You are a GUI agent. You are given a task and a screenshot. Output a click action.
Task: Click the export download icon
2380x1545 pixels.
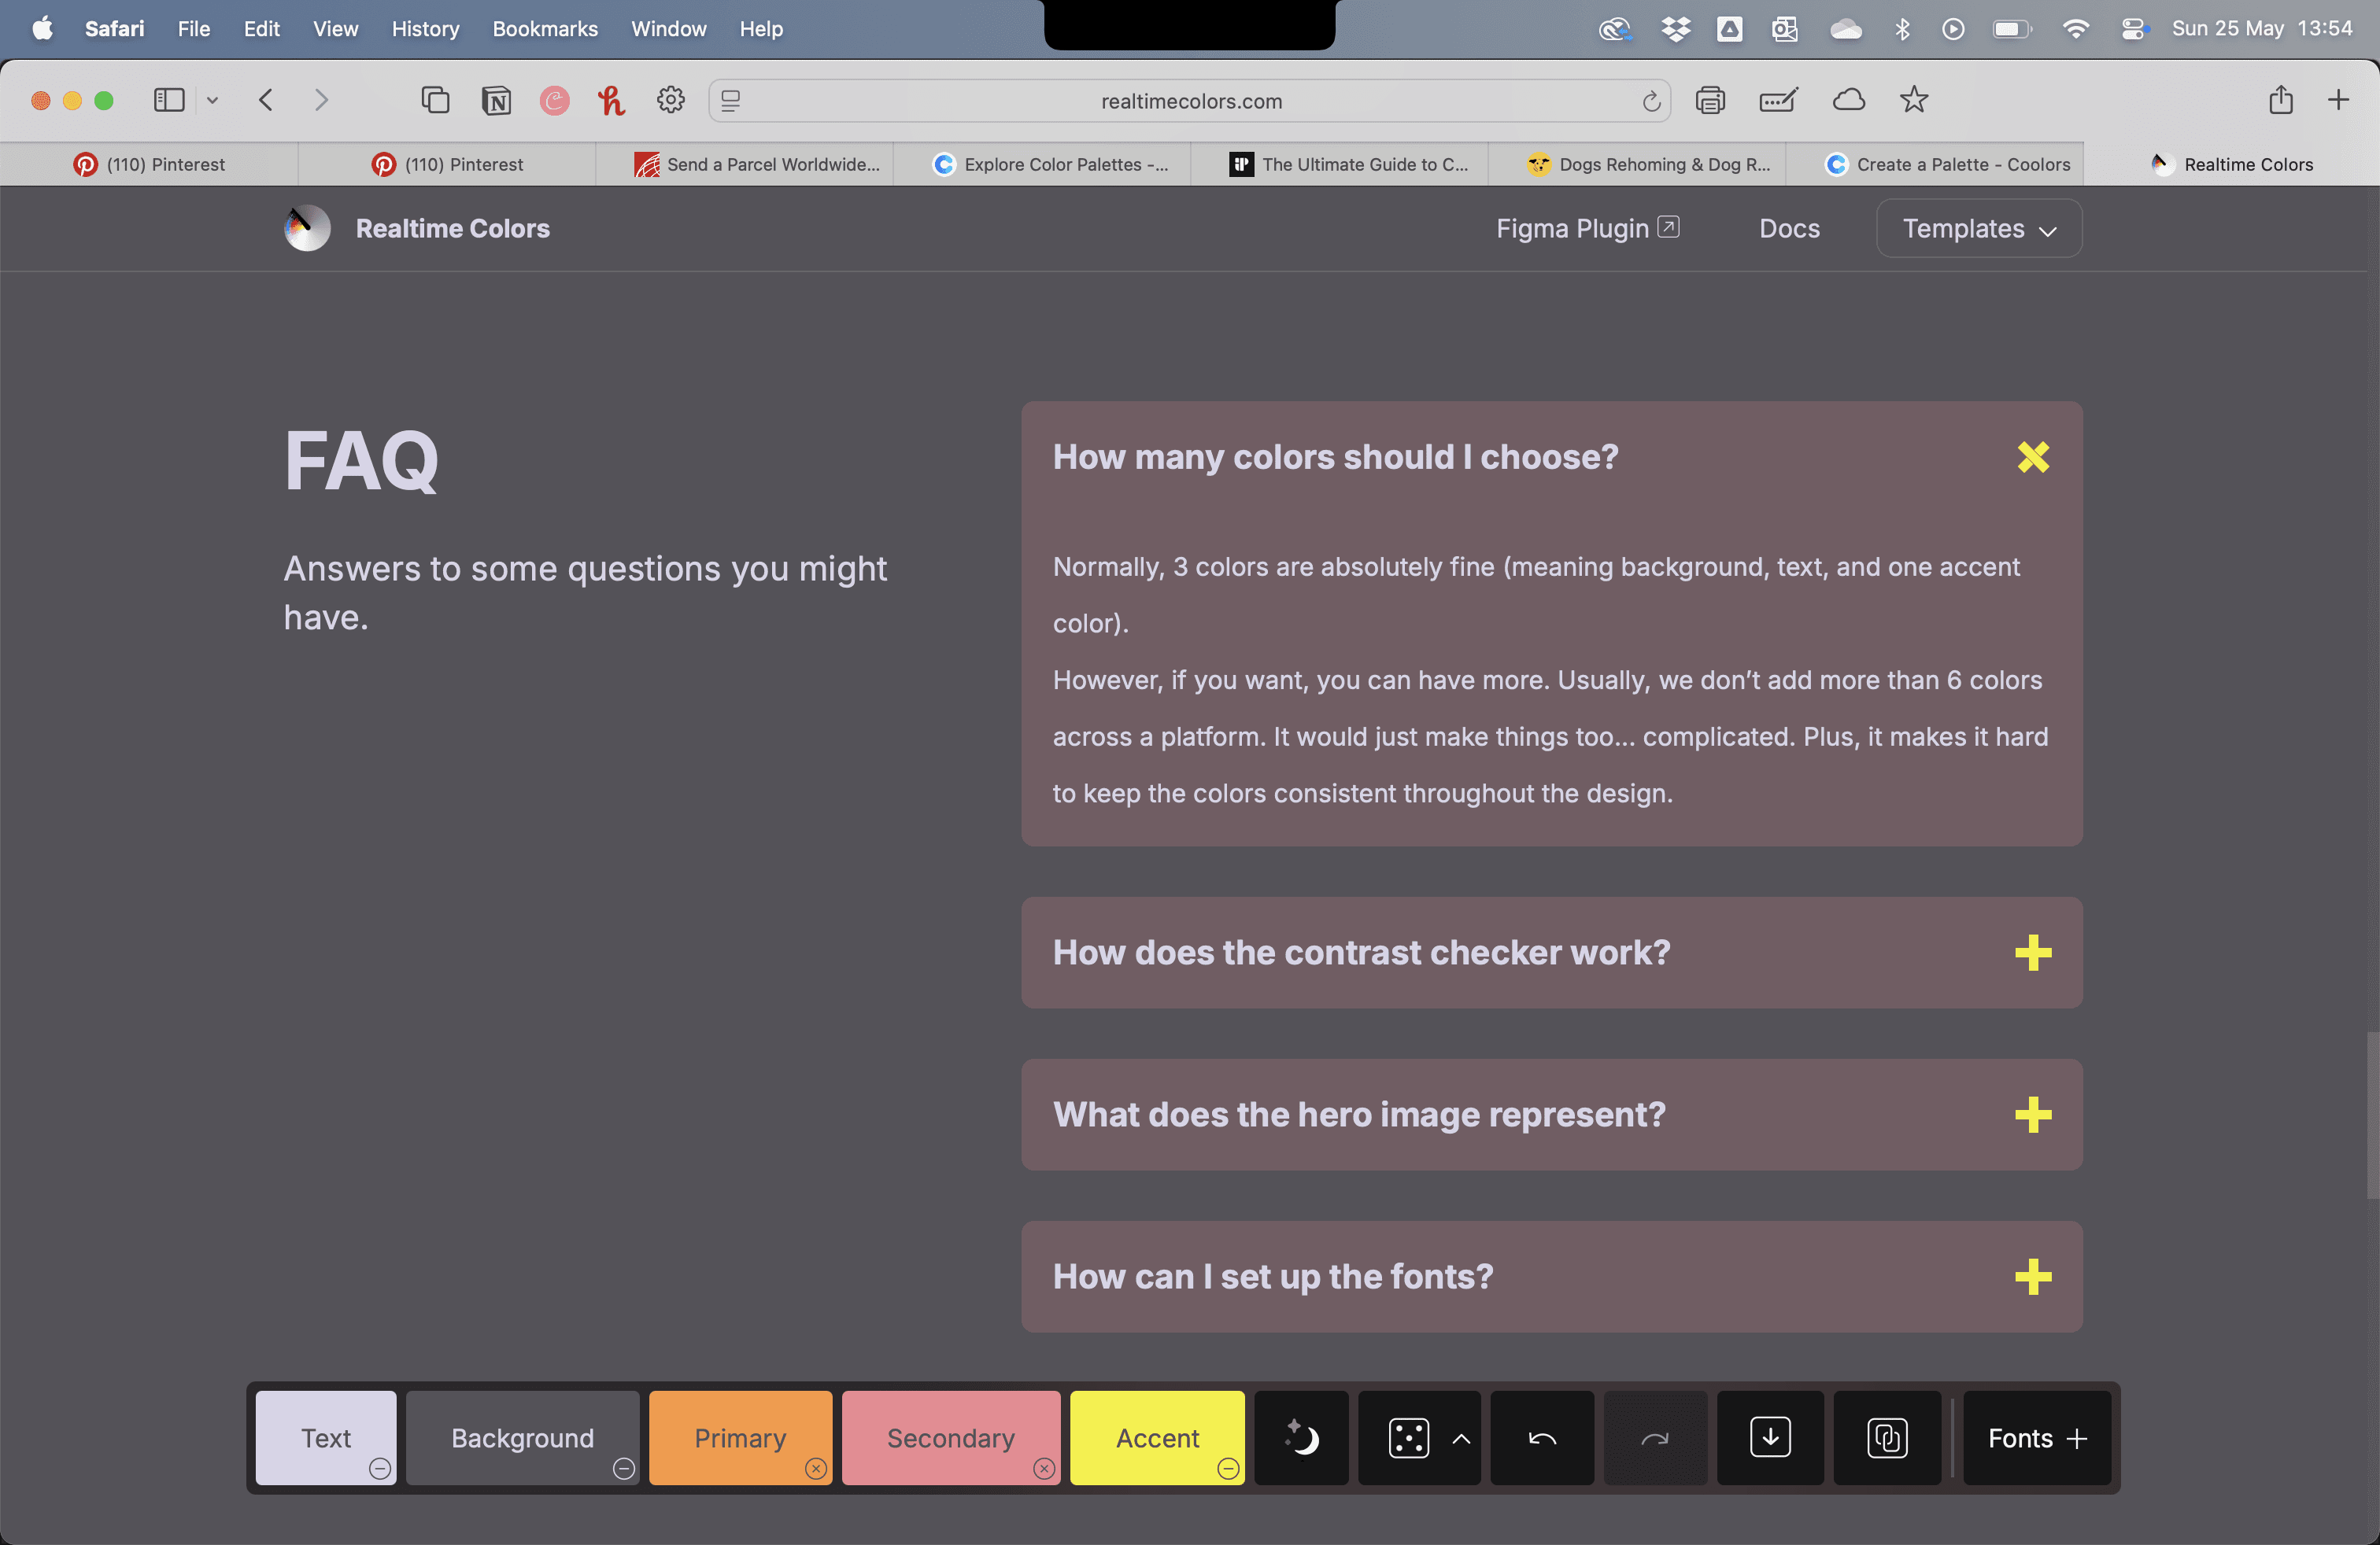(1770, 1438)
